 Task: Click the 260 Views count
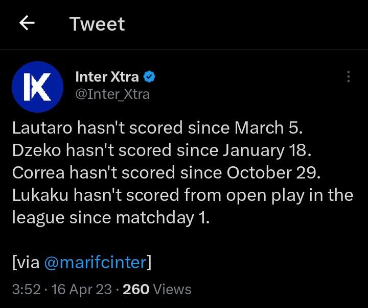(157, 289)
